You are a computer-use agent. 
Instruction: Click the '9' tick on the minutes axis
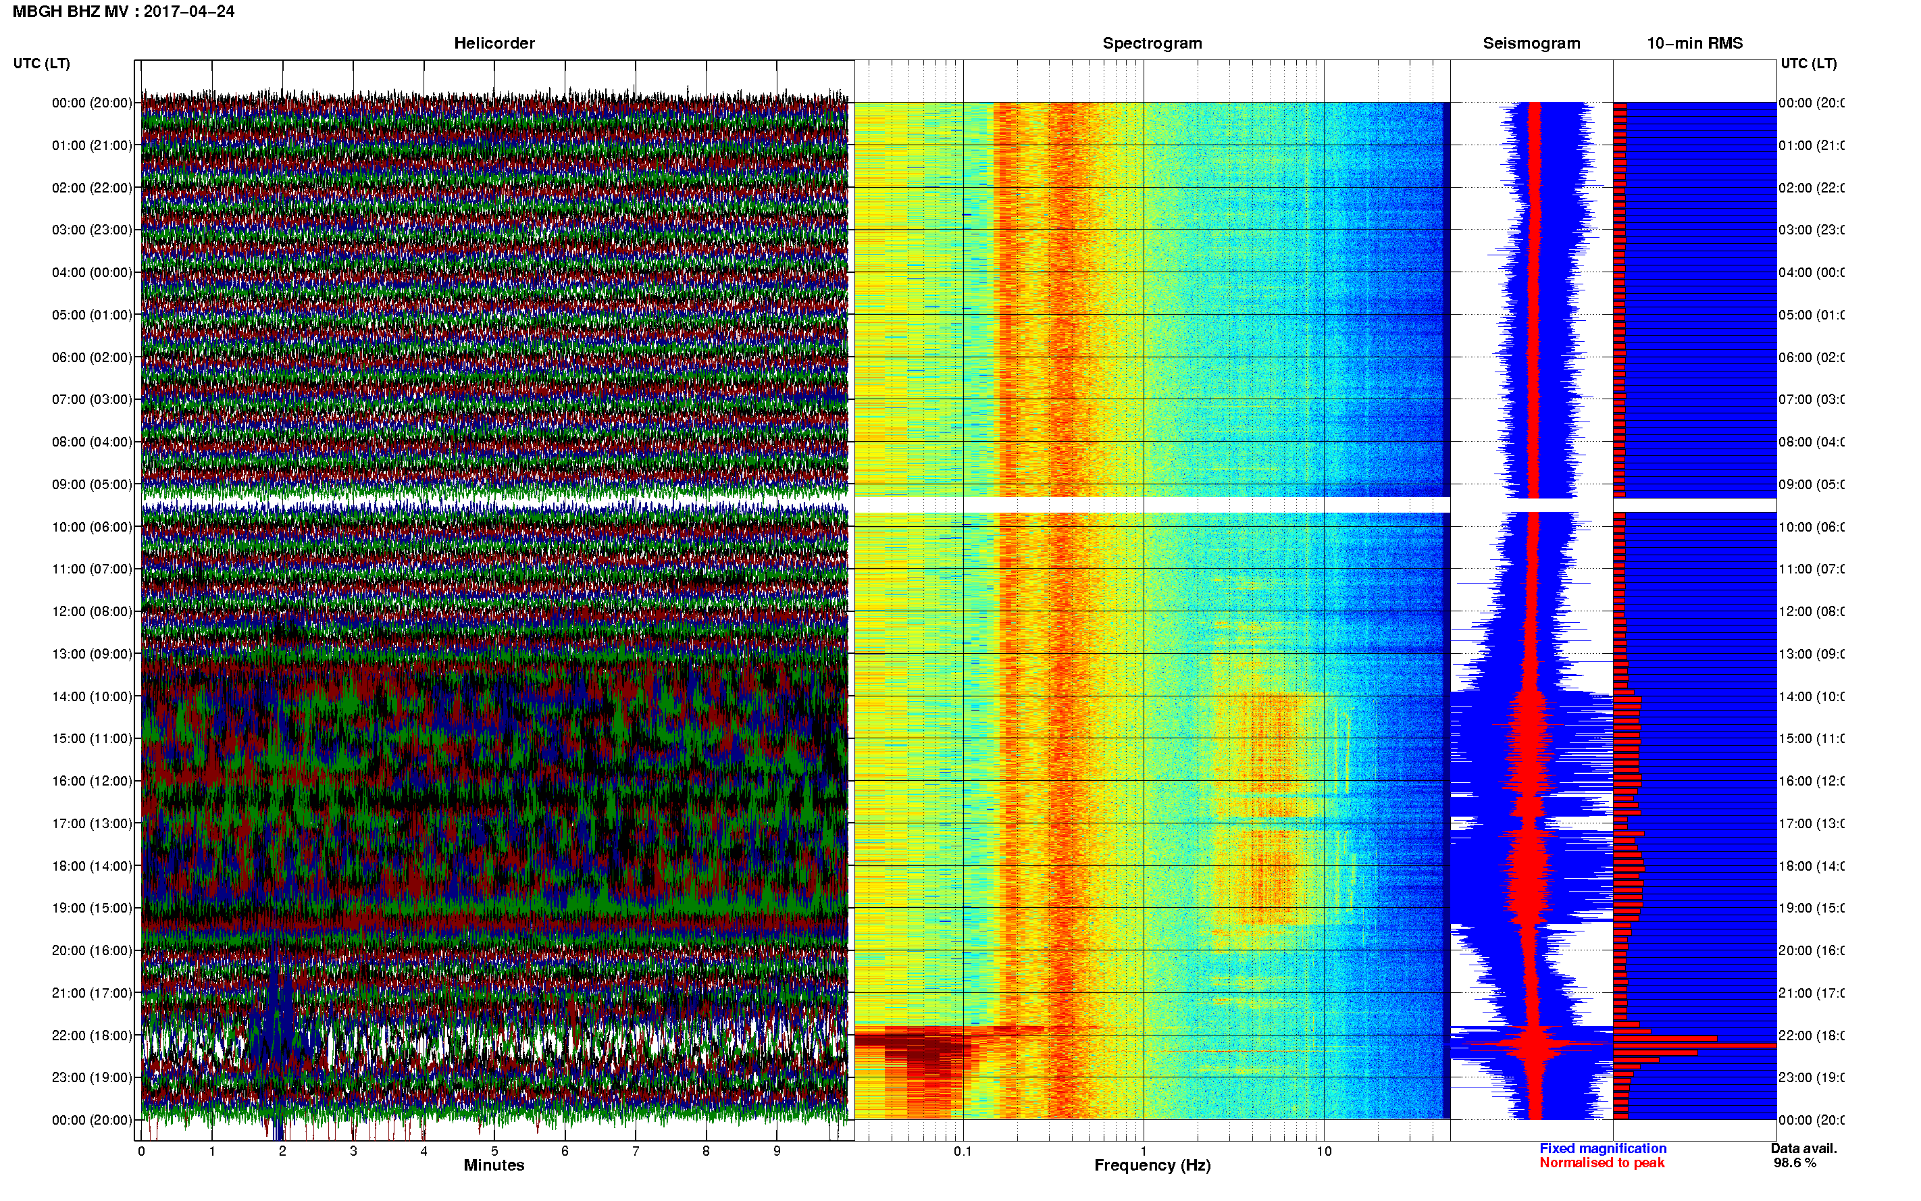[x=777, y=1151]
